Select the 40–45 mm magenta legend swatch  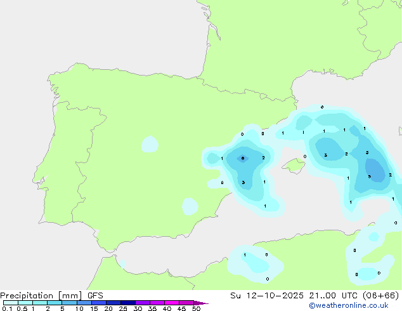tap(172, 303)
